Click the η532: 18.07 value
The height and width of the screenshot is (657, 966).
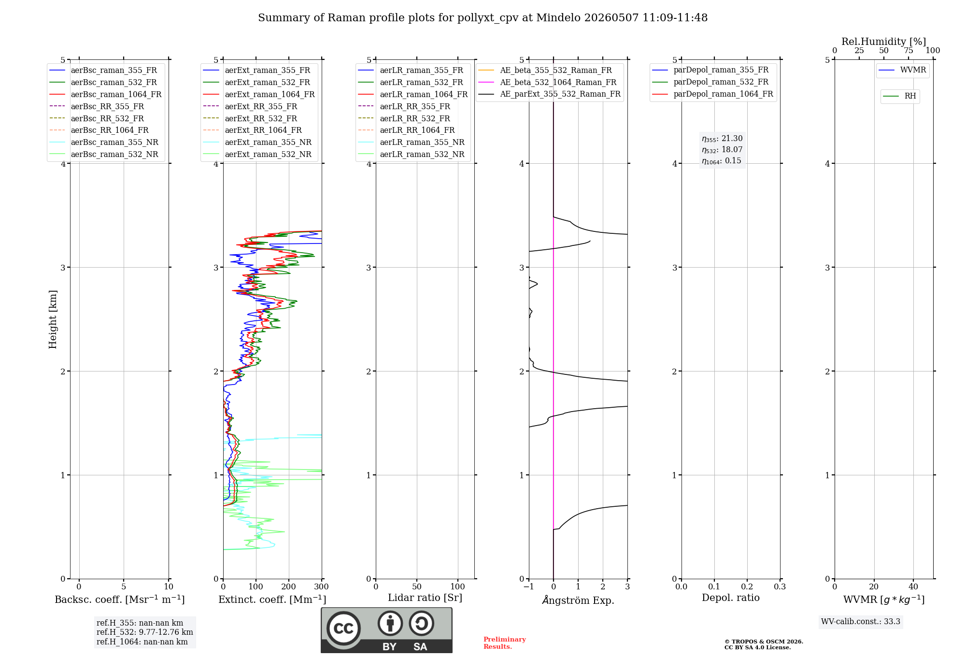point(722,150)
